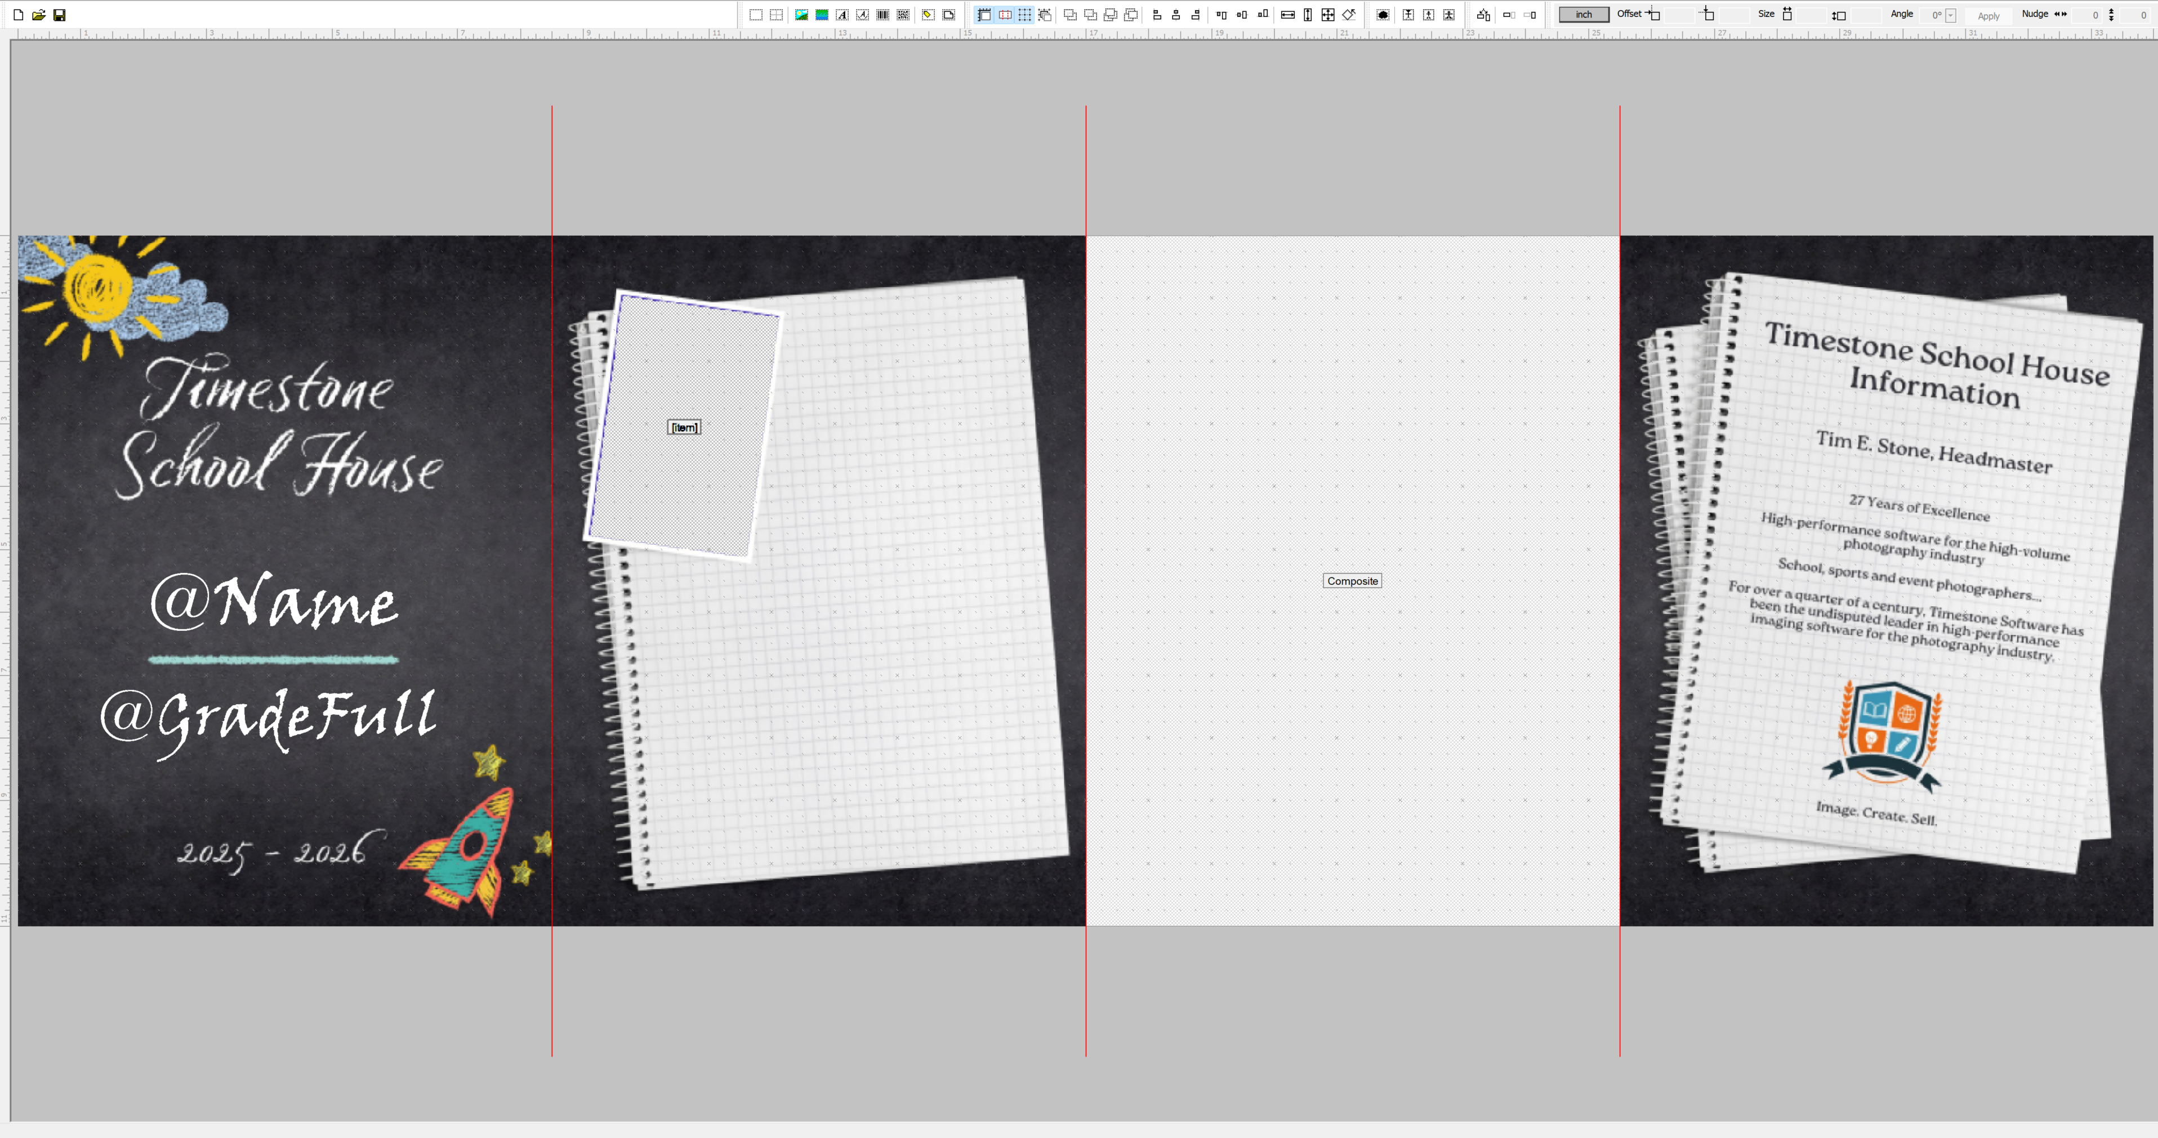Open a file with the folder icon

click(38, 14)
